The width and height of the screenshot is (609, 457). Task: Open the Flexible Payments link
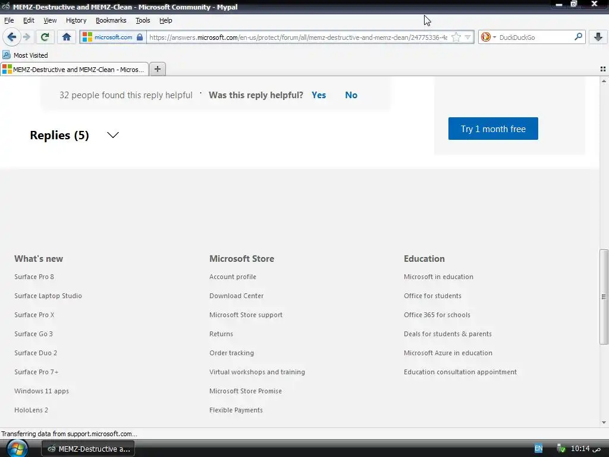click(x=236, y=410)
